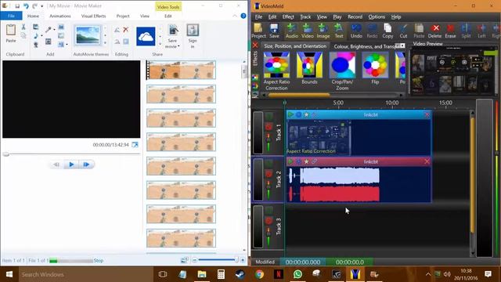The image size is (501, 282).
Task: Toggle the red record button on Track 3
Action: pyautogui.click(x=269, y=221)
